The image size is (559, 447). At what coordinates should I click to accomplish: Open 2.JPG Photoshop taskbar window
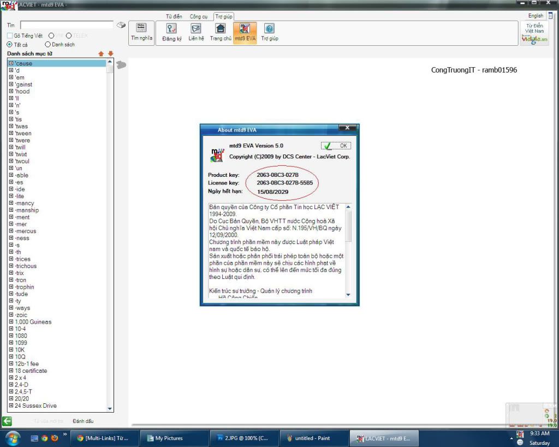pyautogui.click(x=243, y=438)
